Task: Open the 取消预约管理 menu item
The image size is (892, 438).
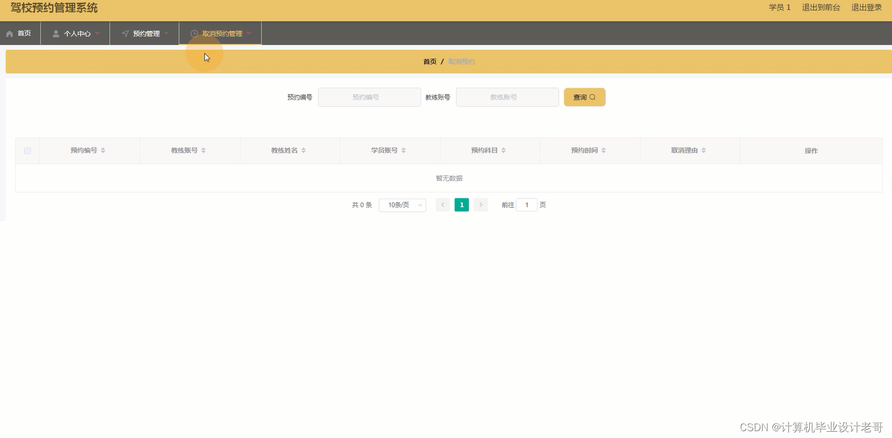Action: [223, 33]
